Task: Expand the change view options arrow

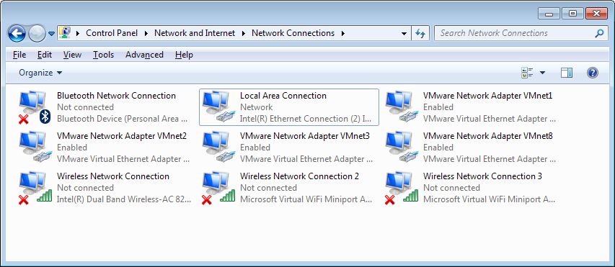Action: [542, 73]
